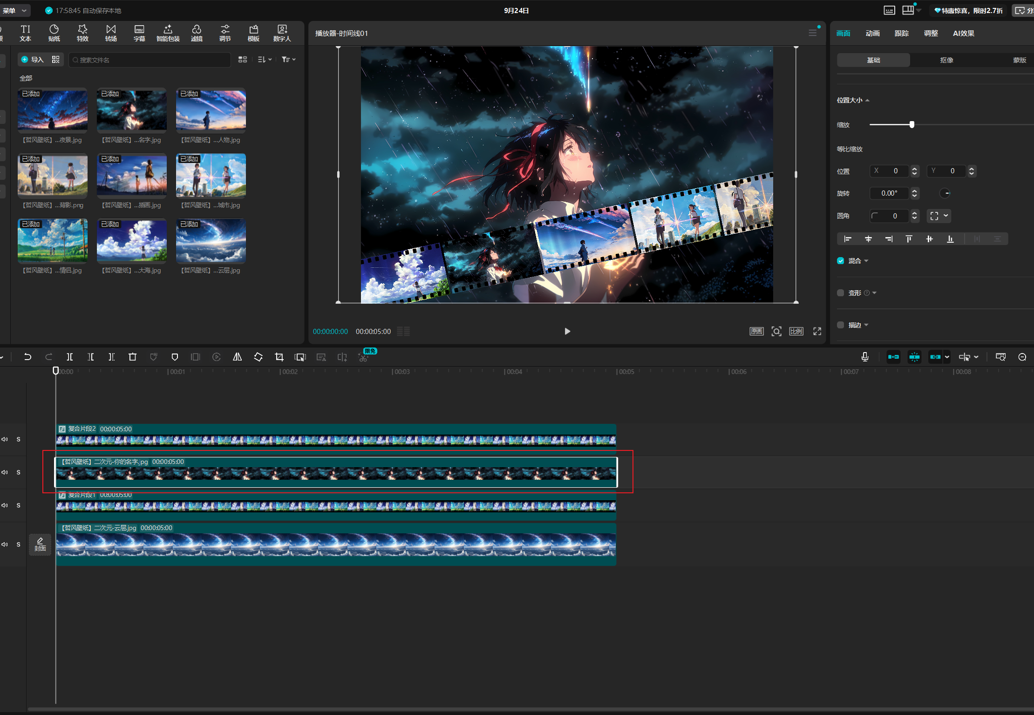1034x715 pixels.
Task: Open the 菜单 dropdown menu
Action: (14, 10)
